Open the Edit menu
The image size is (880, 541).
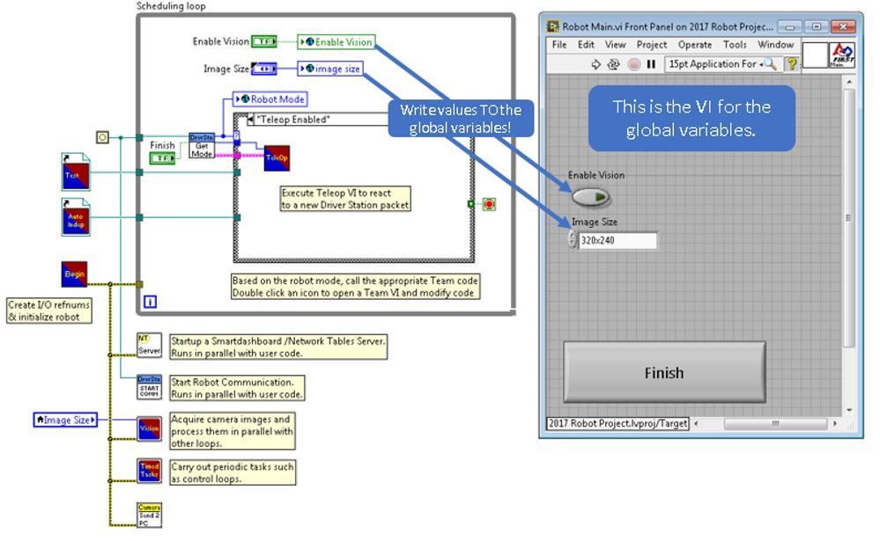pyautogui.click(x=586, y=45)
